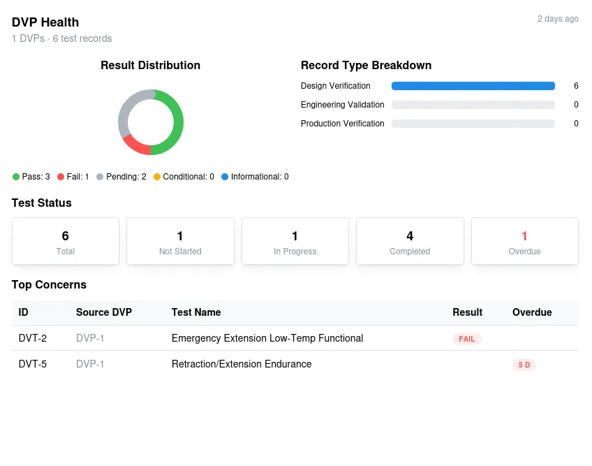Open the Not Started status card
This screenshot has height=466, width=592.
pyautogui.click(x=180, y=241)
